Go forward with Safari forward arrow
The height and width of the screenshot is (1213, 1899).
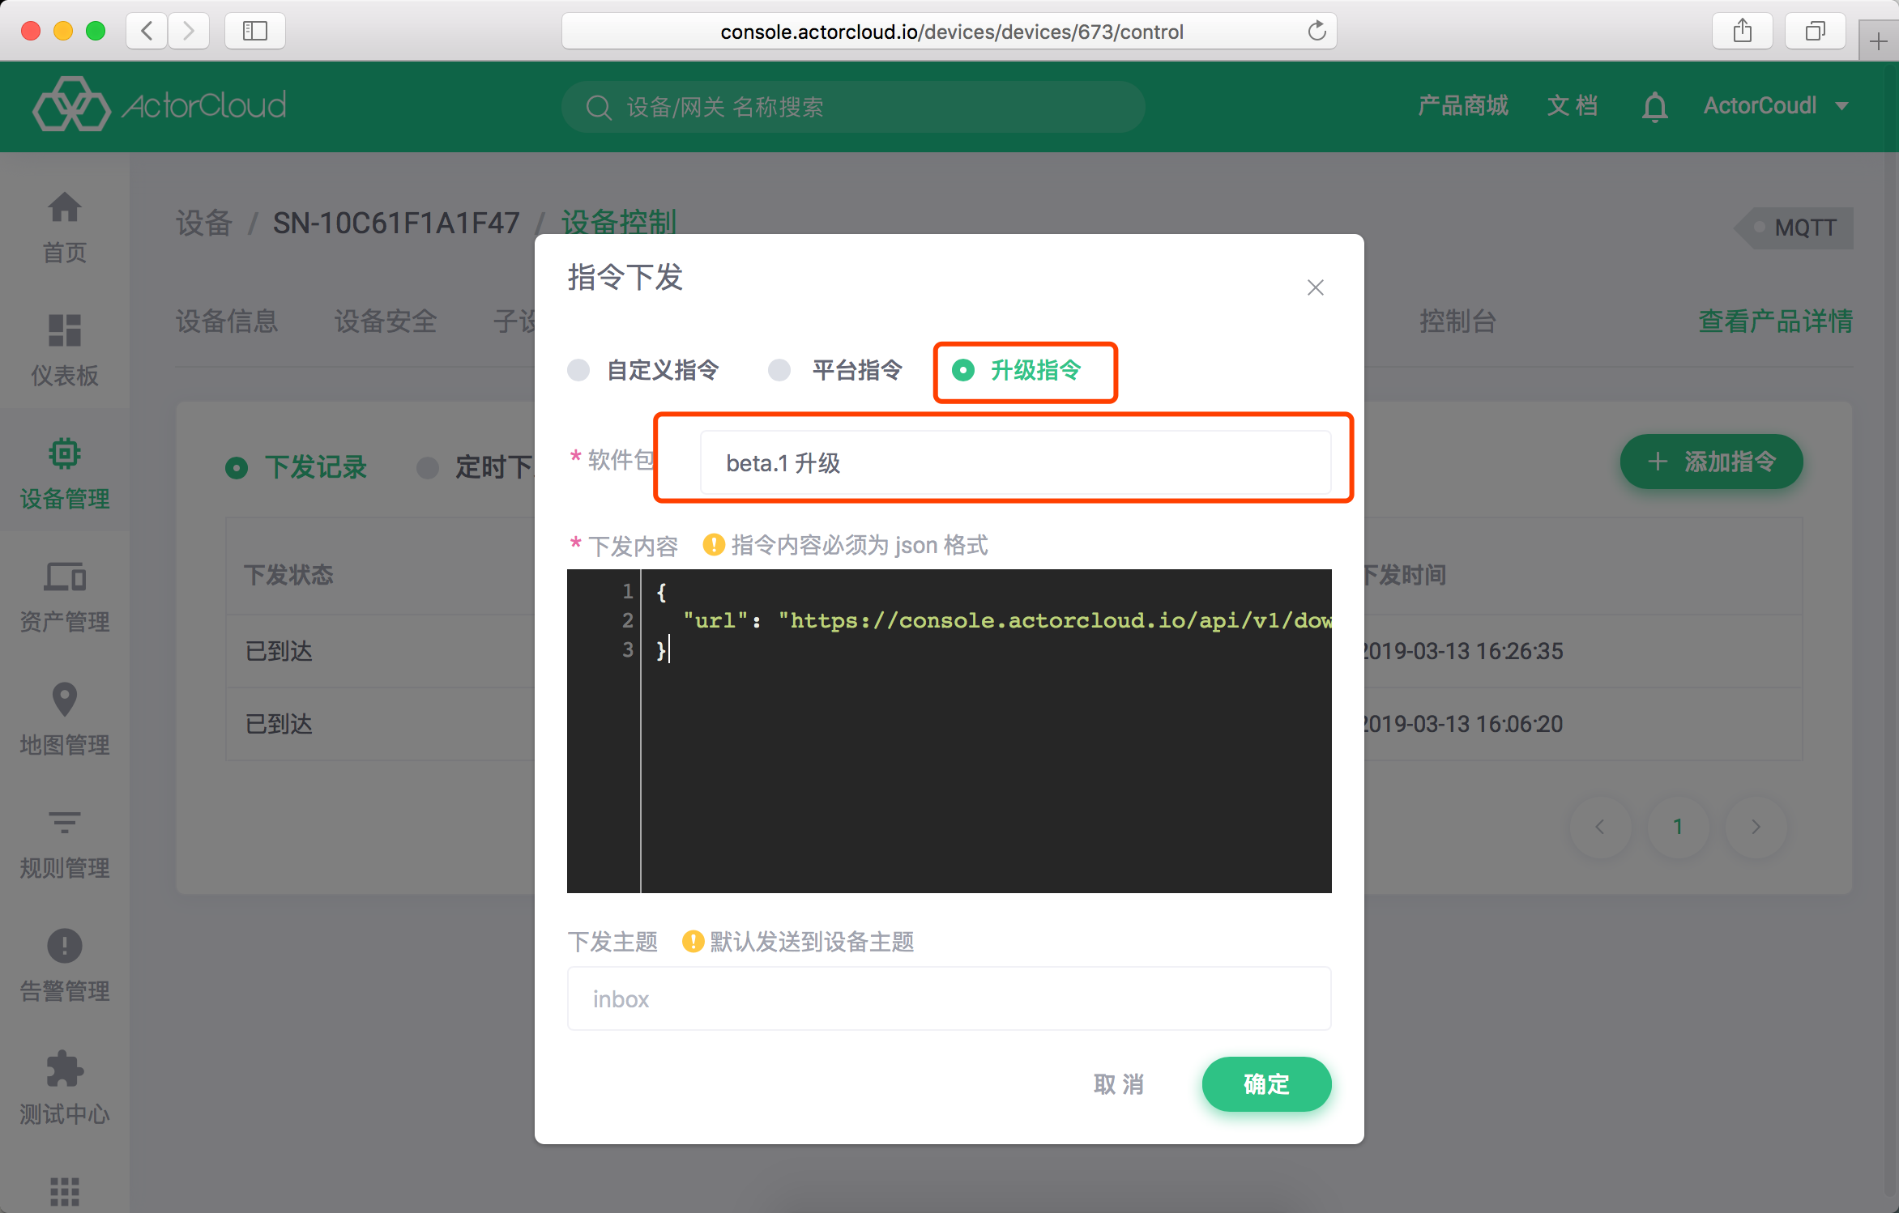pyautogui.click(x=189, y=32)
